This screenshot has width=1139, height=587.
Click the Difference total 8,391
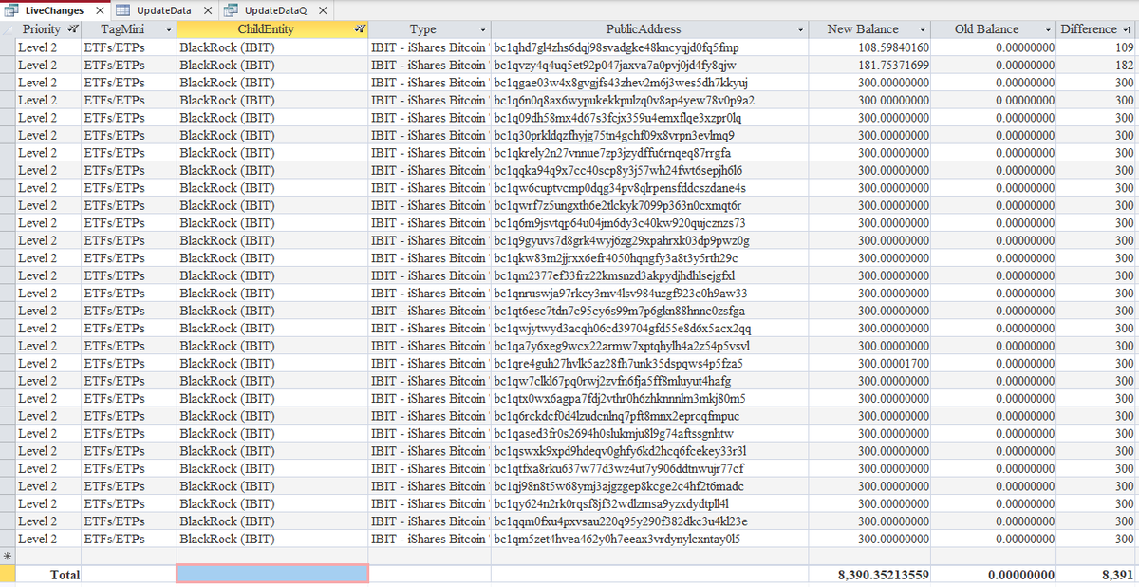pyautogui.click(x=1117, y=575)
